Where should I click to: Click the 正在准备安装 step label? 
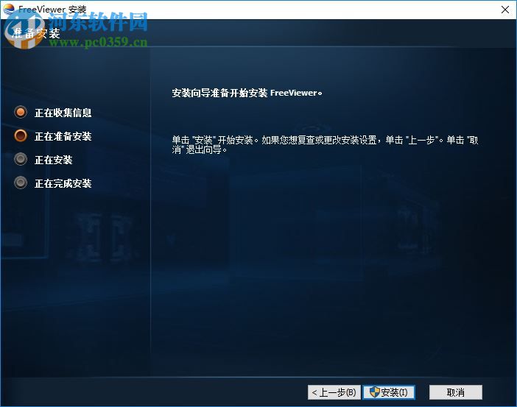coord(63,136)
